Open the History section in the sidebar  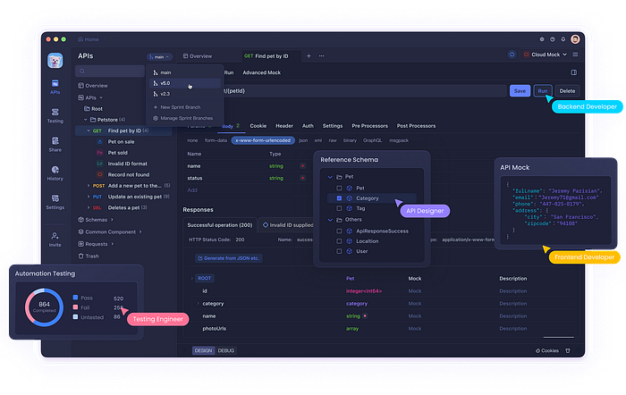tap(55, 172)
